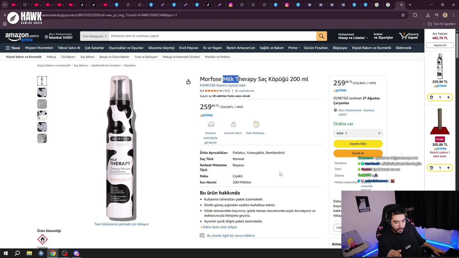
Task: Remove Morfose item with sidebar trash icon
Action: 431,97
